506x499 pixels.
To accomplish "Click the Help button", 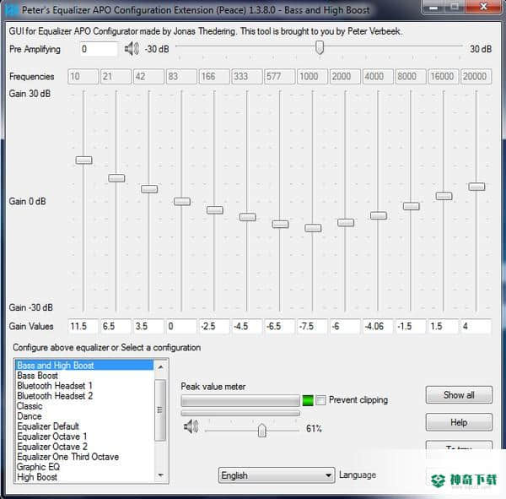I will (x=459, y=422).
